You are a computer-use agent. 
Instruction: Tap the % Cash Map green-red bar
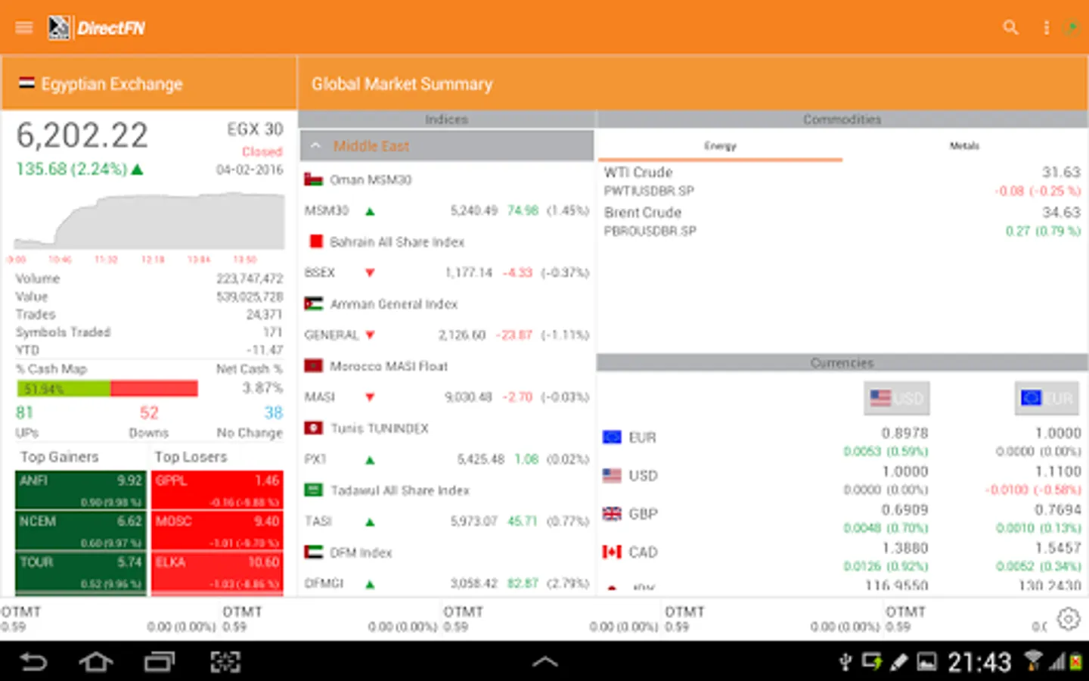pos(107,389)
